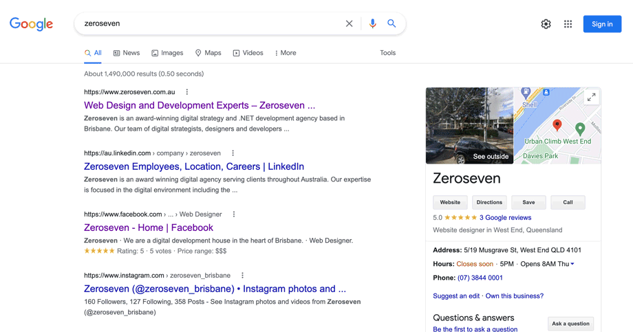This screenshot has width=633, height=332.
Task: Click the magnifying glass search icon
Action: (x=391, y=23)
